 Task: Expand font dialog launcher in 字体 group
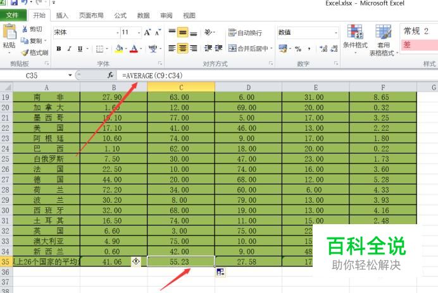pyautogui.click(x=160, y=64)
